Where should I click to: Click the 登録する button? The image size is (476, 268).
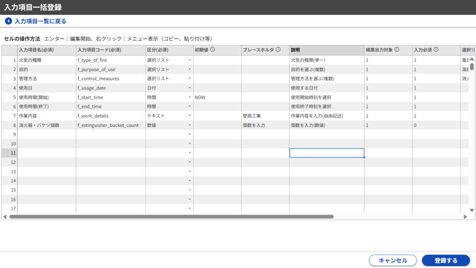click(x=446, y=260)
